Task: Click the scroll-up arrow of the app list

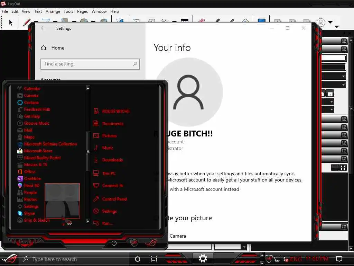Action: (x=88, y=88)
